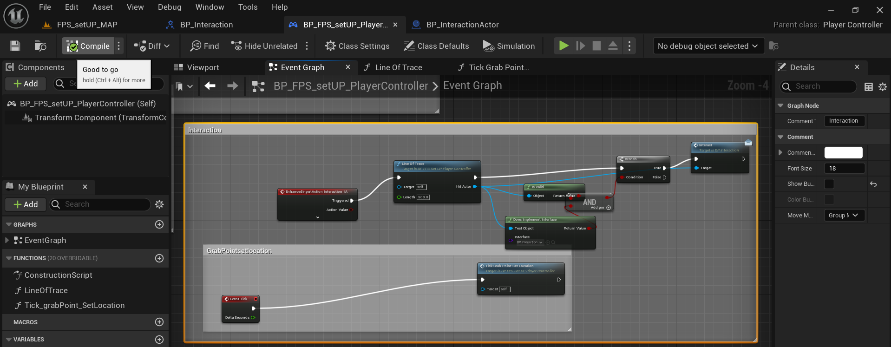Switch to Viewport tab
The width and height of the screenshot is (891, 347).
197,67
